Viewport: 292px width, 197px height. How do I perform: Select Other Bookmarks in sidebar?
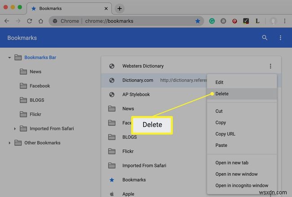[42, 143]
